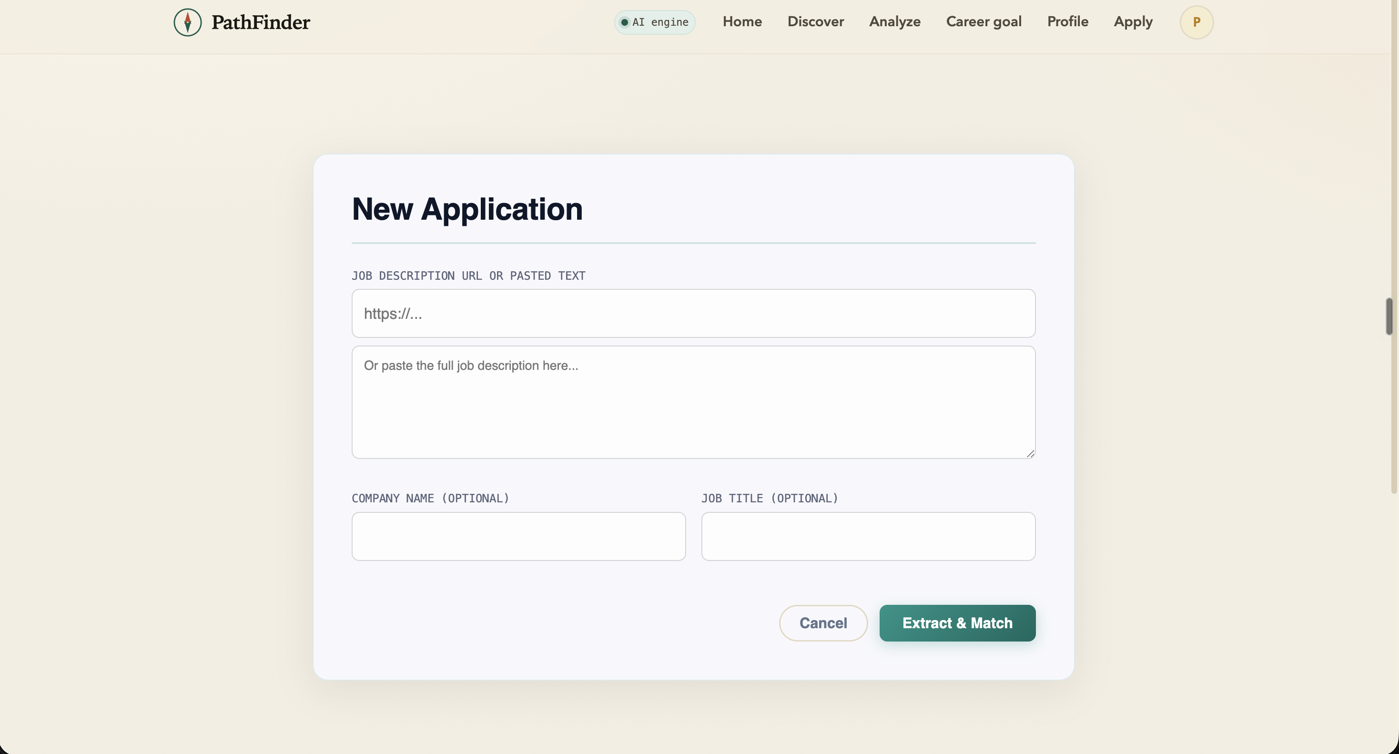Click the New Application heading

467,209
